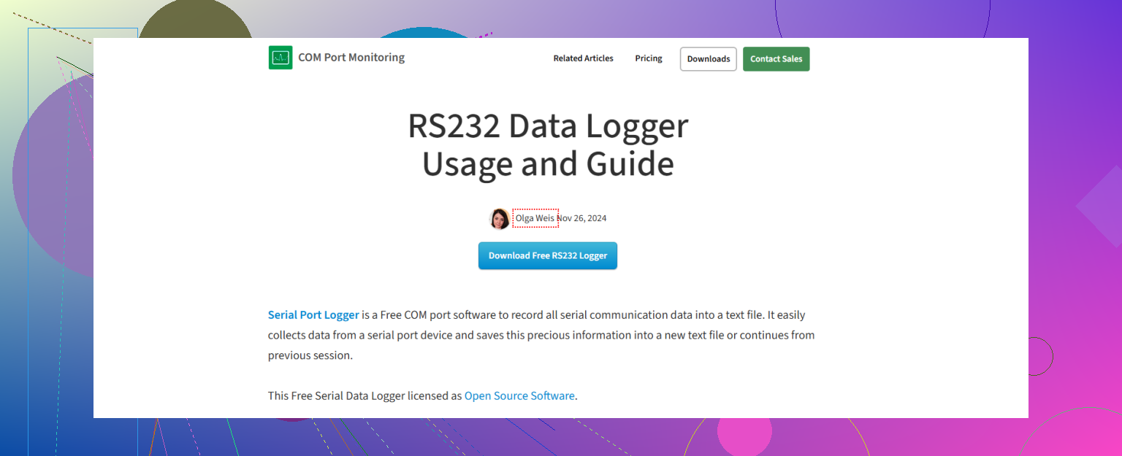This screenshot has height=456, width=1122.
Task: Click the RS232 Data Logger page heading
Action: [548, 144]
